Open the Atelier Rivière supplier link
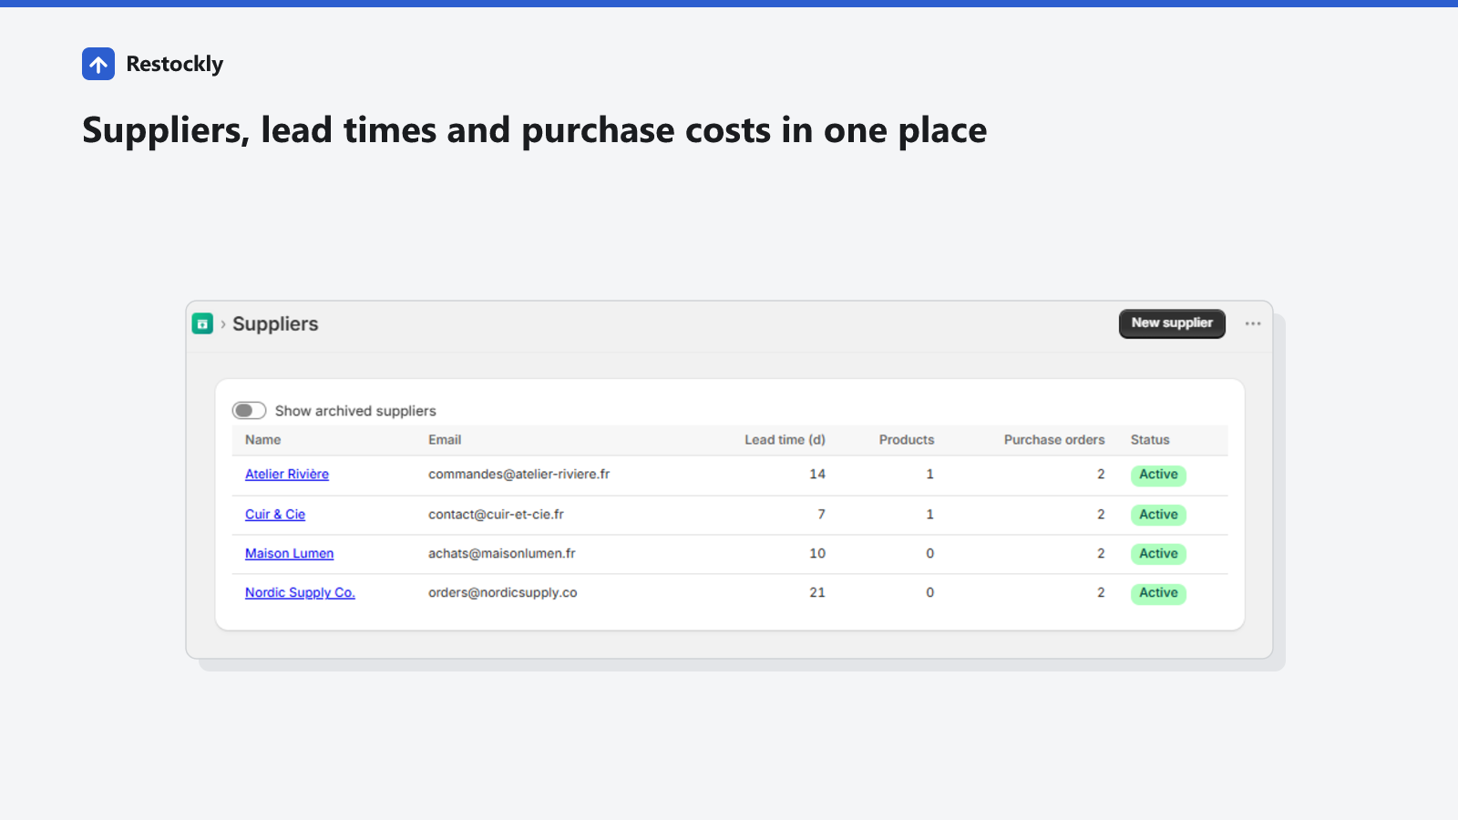 287,474
